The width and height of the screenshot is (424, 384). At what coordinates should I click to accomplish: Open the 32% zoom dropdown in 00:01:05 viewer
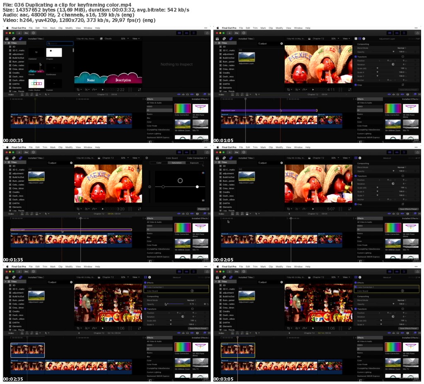(335, 39)
